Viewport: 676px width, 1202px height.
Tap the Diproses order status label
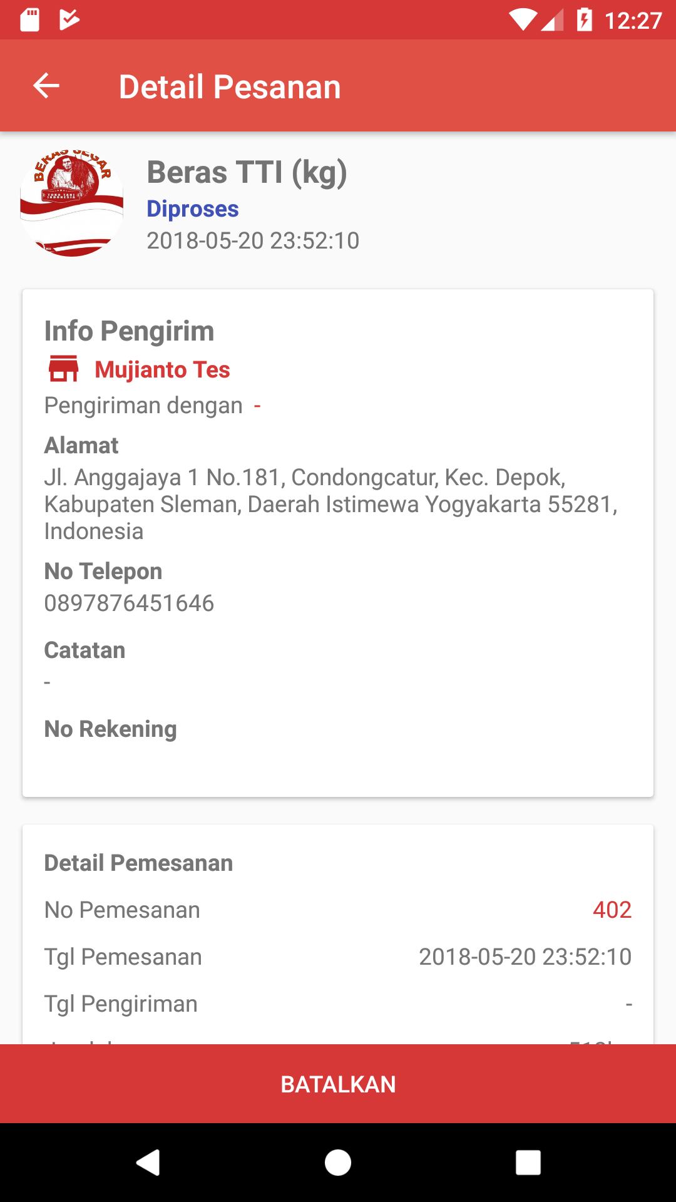pyautogui.click(x=193, y=209)
